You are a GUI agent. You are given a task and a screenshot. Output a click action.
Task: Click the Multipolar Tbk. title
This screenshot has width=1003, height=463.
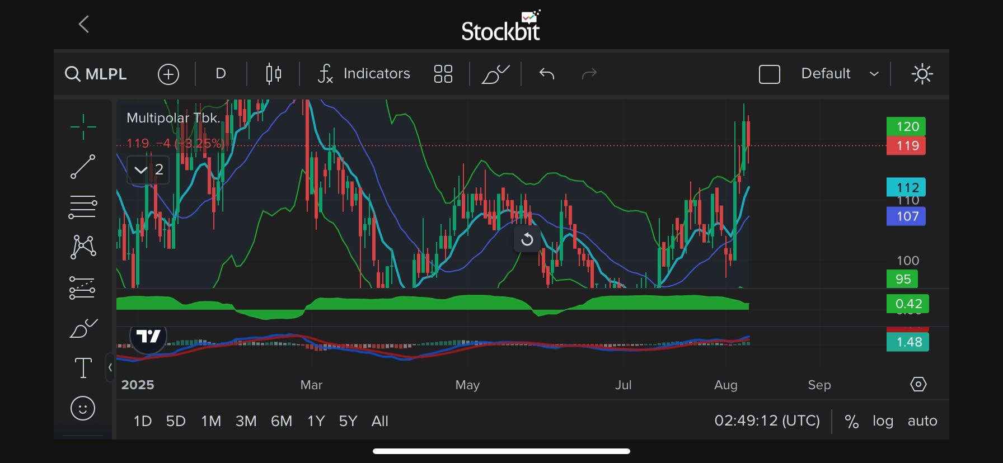pos(174,118)
